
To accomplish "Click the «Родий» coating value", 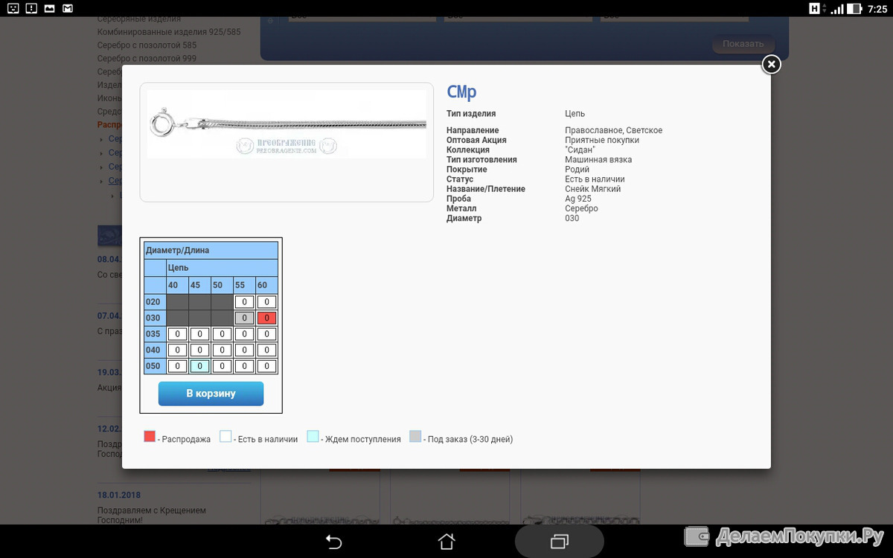I will pos(578,170).
